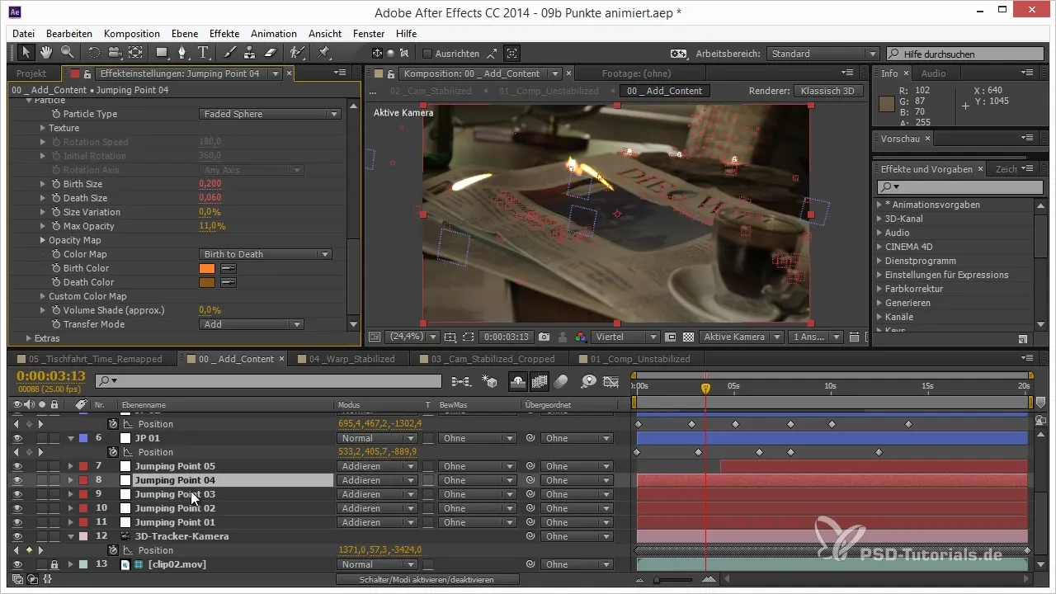This screenshot has width=1056, height=594.
Task: Click Schalter/Modi aktivieren/deaktivieren button
Action: (x=427, y=580)
